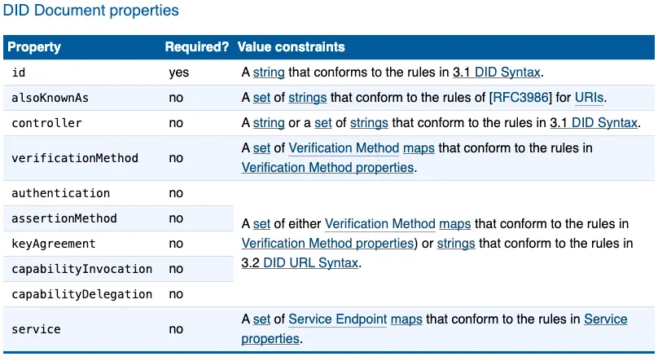658x361 pixels.
Task: Follow 3.1 DID Syntax link in controller row
Action: (594, 122)
